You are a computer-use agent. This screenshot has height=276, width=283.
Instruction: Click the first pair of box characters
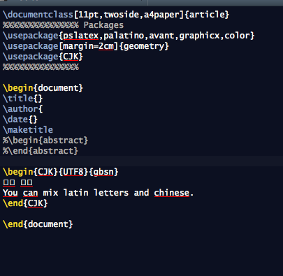[x=9, y=182]
